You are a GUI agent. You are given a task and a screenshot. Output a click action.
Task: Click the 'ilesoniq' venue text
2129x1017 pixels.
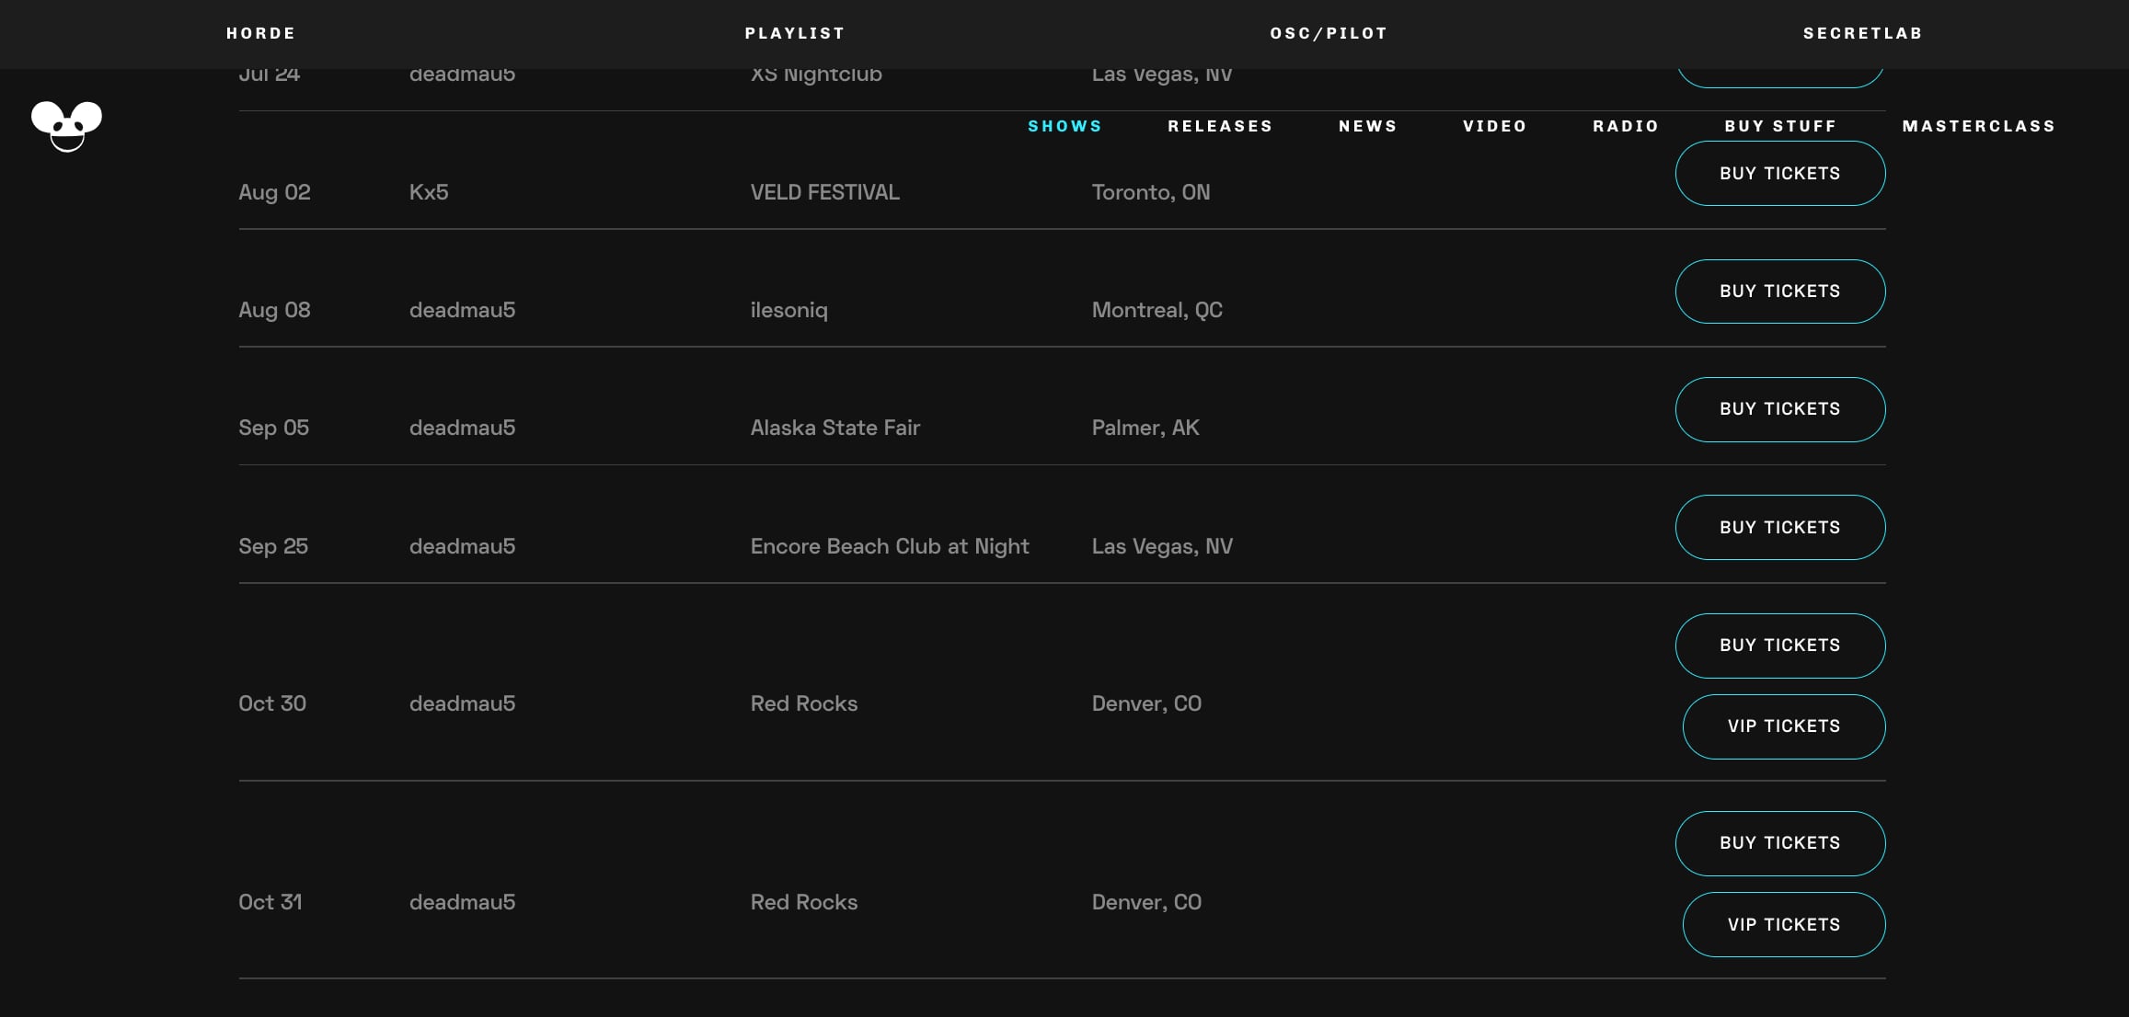789,310
